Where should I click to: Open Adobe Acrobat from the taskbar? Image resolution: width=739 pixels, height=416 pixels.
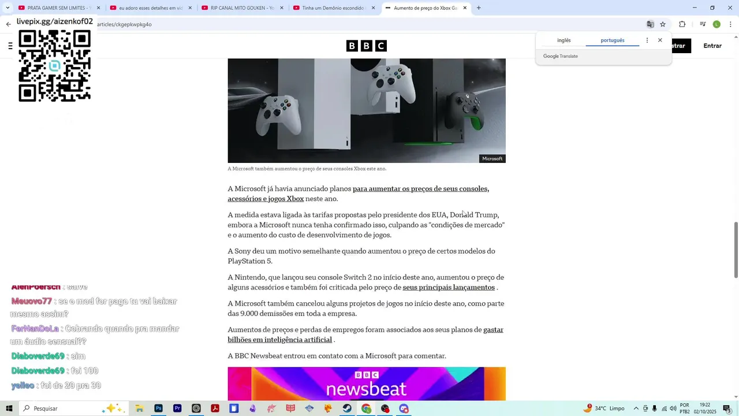point(215,408)
